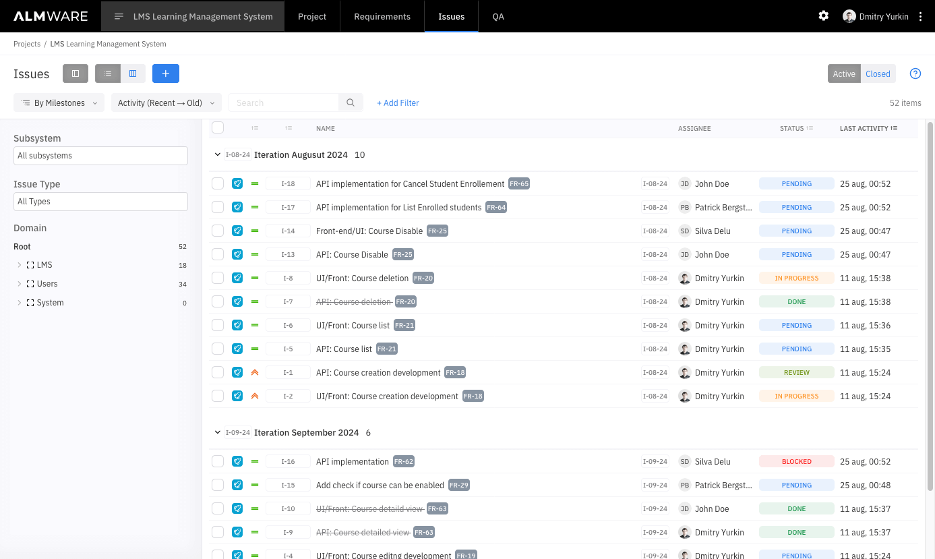Click issue type icon for I-18
This screenshot has height=559, width=935.
237,183
